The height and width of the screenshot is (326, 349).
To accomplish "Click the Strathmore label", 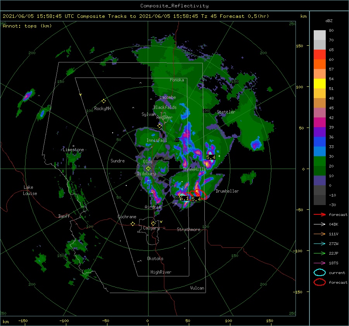I will [188, 229].
